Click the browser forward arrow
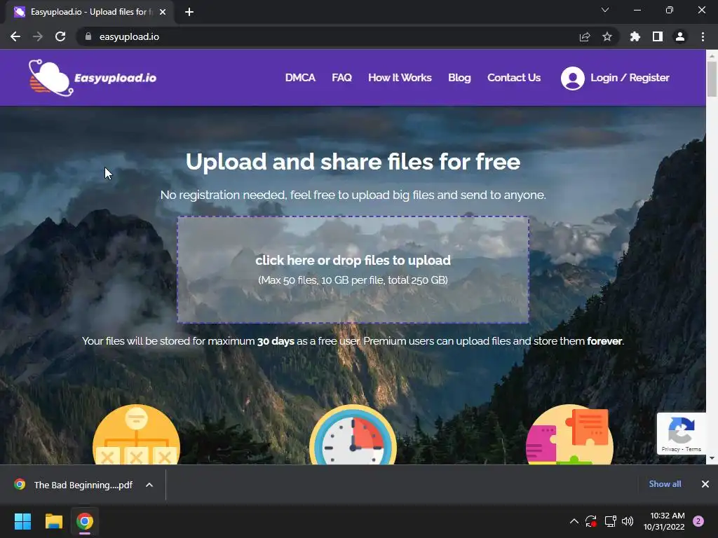Viewport: 718px width, 538px height. click(38, 36)
